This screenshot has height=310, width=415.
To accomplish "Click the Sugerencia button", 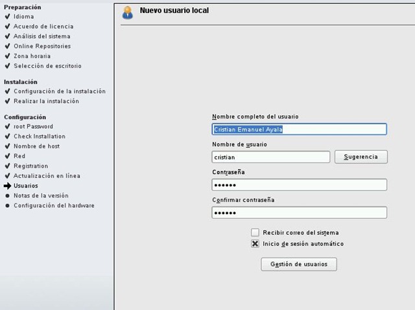I will (361, 157).
